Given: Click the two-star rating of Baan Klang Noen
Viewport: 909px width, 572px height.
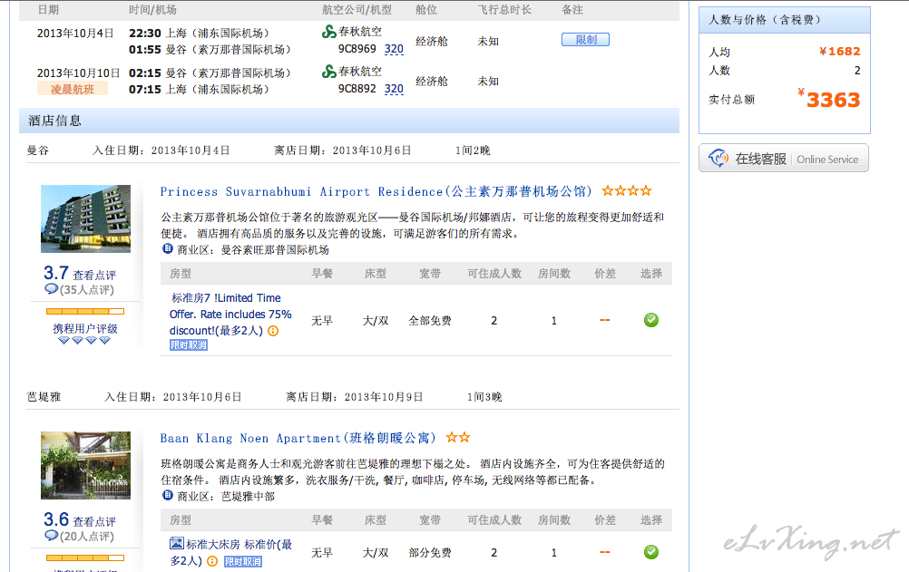Looking at the screenshot, I should point(458,438).
